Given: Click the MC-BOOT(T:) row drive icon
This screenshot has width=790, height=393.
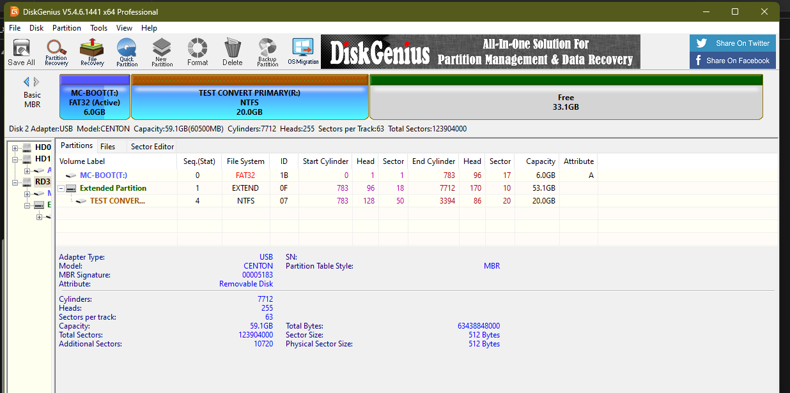Looking at the screenshot, I should 70,175.
